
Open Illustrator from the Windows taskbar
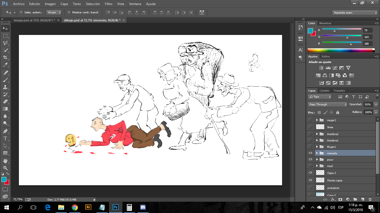88,207
